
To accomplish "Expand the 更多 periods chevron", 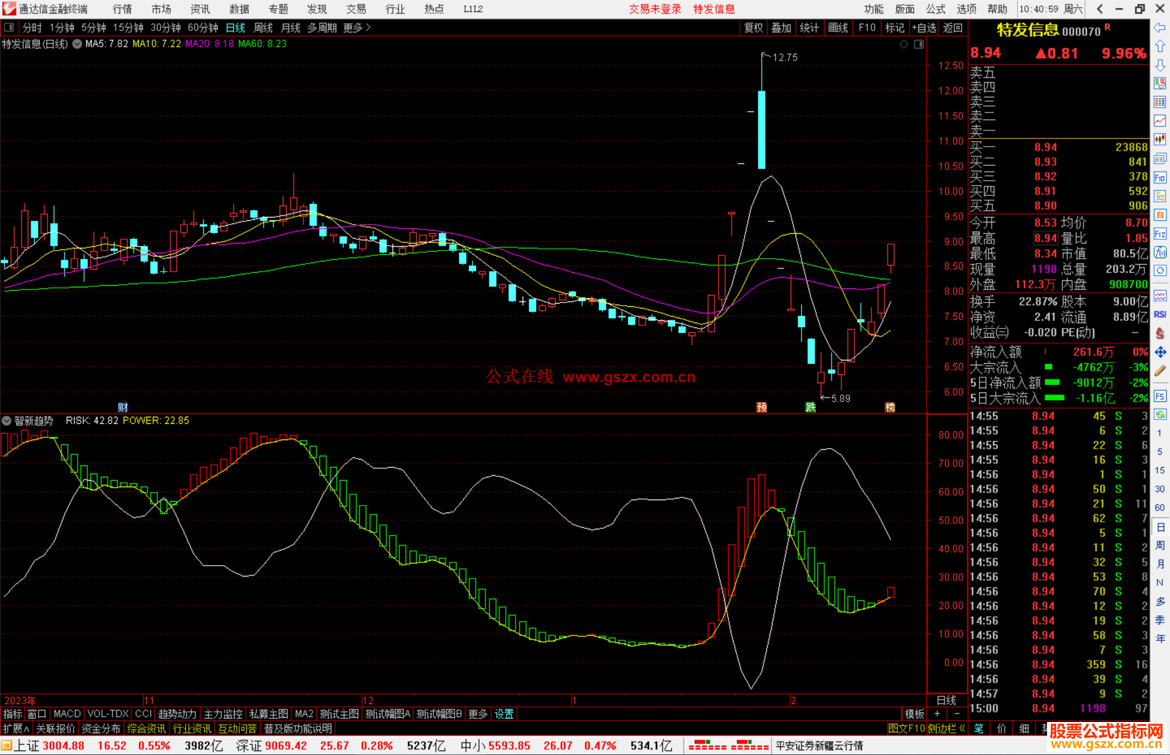I will [369, 27].
